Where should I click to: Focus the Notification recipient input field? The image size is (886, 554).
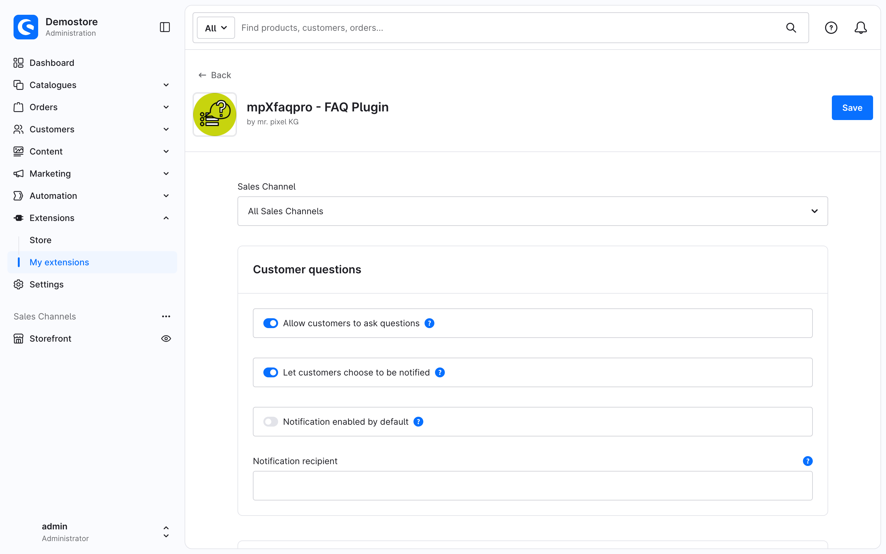pyautogui.click(x=532, y=486)
